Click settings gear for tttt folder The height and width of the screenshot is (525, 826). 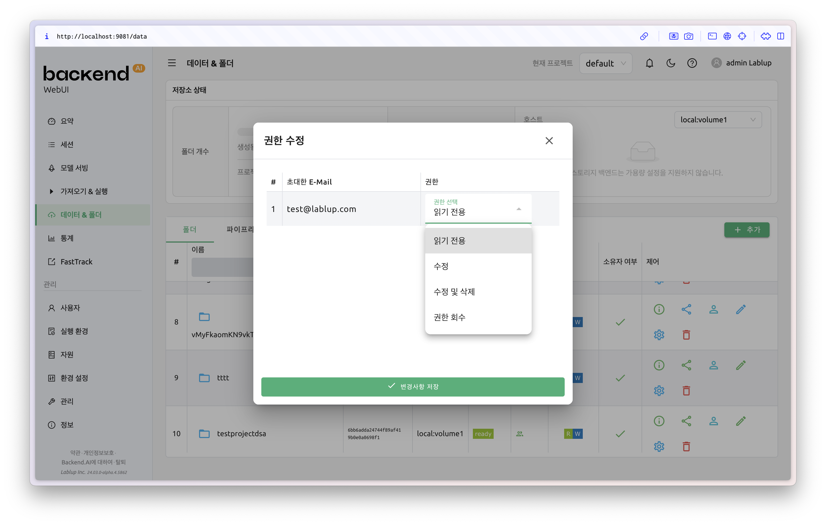[x=659, y=391]
